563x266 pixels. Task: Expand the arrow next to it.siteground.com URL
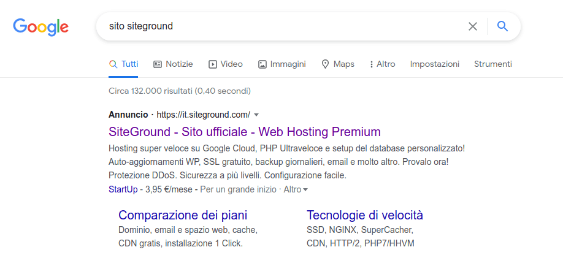coord(256,115)
